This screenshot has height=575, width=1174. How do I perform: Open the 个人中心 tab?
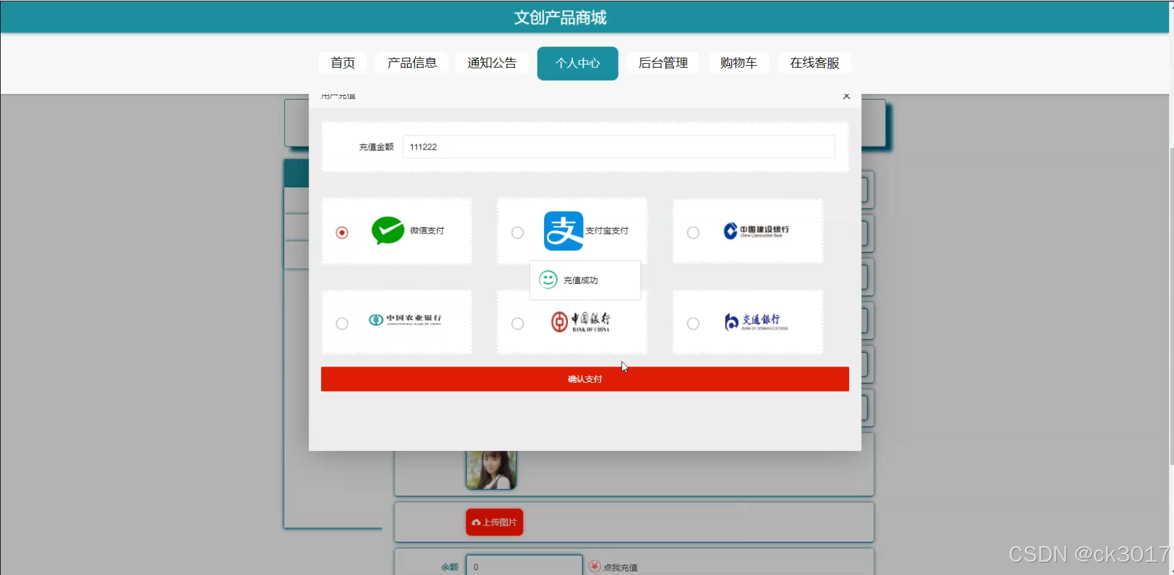coord(577,63)
